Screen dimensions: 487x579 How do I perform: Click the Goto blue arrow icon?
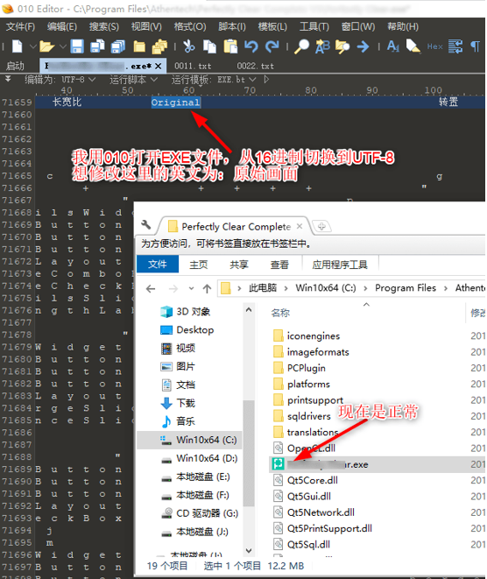click(363, 46)
